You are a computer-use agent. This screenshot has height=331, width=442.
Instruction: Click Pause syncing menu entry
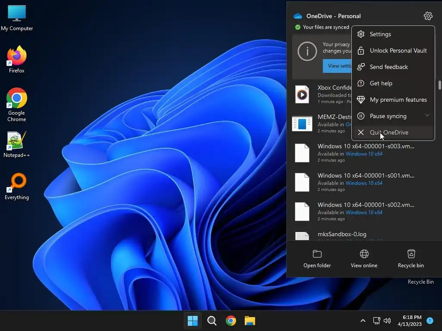pos(393,116)
